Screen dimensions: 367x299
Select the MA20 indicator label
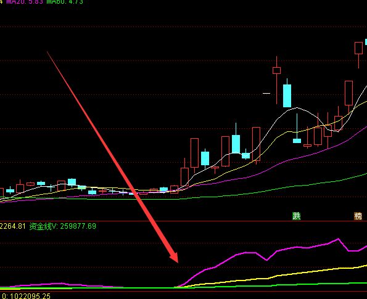pyautogui.click(x=25, y=2)
